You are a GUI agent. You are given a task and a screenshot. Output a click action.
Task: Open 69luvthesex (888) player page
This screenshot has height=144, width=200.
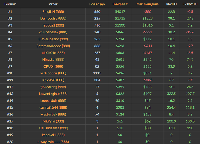pos(53,32)
